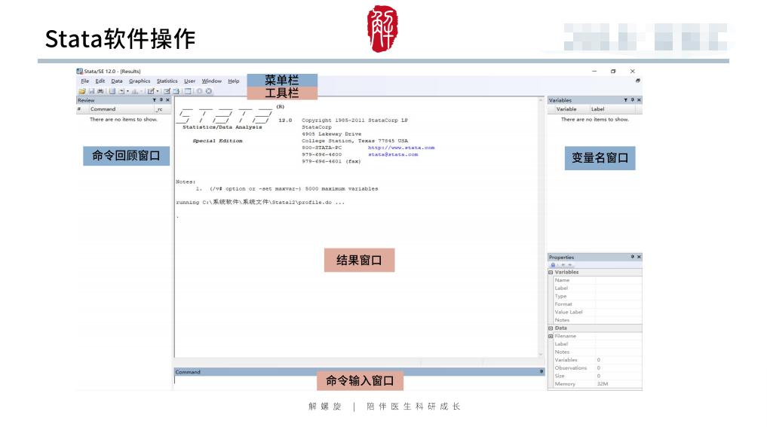The image size is (767, 427).
Task: Select the Type row in Properties
Action: (597, 296)
